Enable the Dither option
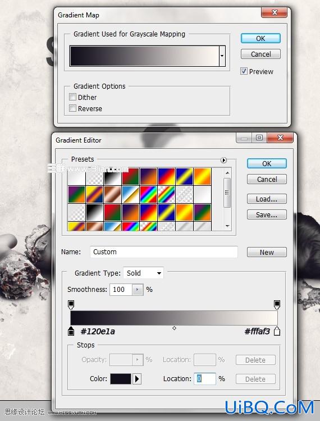The height and width of the screenshot is (421, 320). [72, 97]
